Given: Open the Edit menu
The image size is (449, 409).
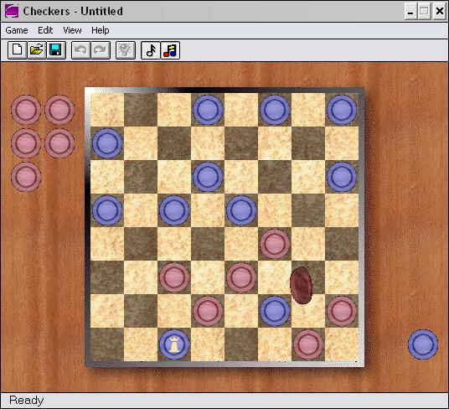Looking at the screenshot, I should (45, 30).
